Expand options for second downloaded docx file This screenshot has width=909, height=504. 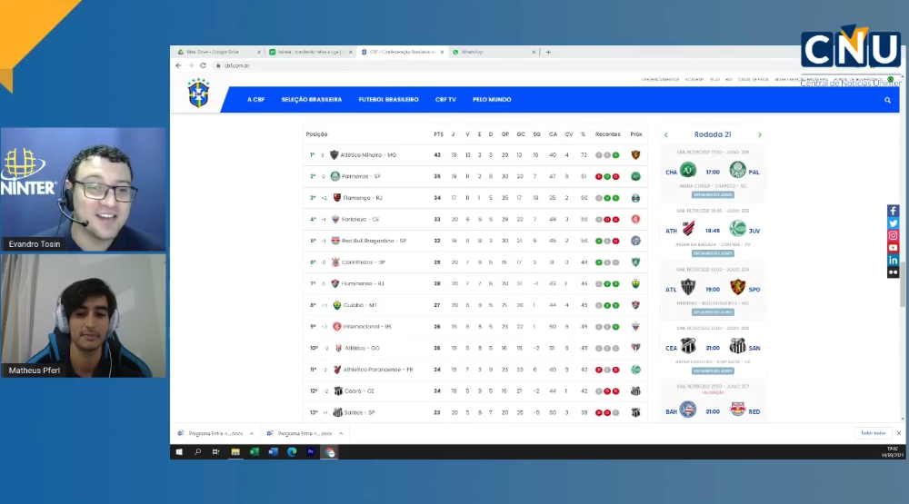(341, 433)
